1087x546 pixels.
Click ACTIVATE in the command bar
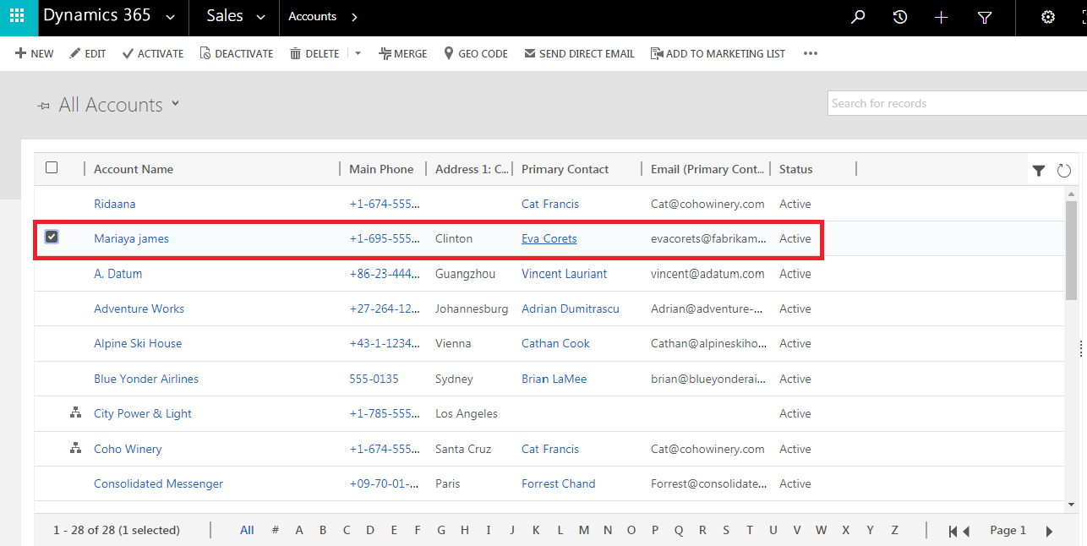click(x=153, y=53)
